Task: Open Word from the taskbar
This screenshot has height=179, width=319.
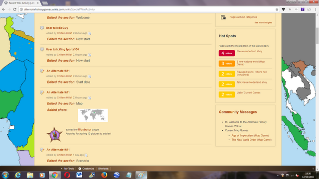Action: (x=79, y=175)
